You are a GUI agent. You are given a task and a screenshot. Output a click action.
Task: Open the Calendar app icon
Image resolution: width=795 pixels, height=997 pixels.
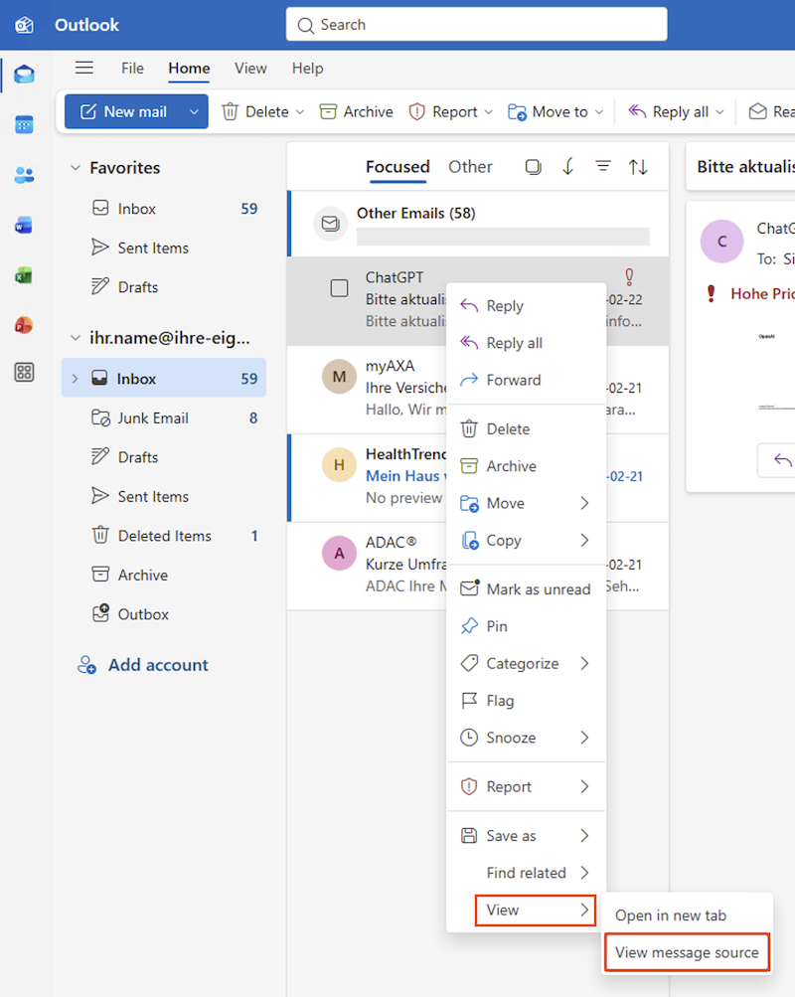24,125
